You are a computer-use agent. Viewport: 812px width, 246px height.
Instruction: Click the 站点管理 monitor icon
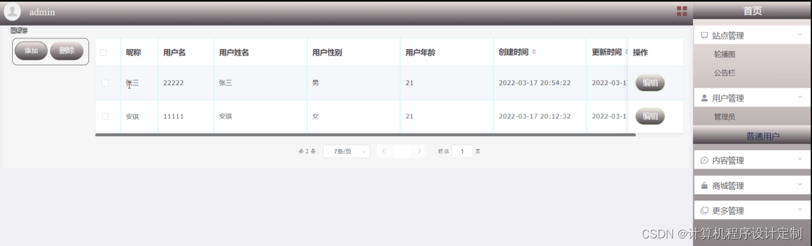point(705,36)
